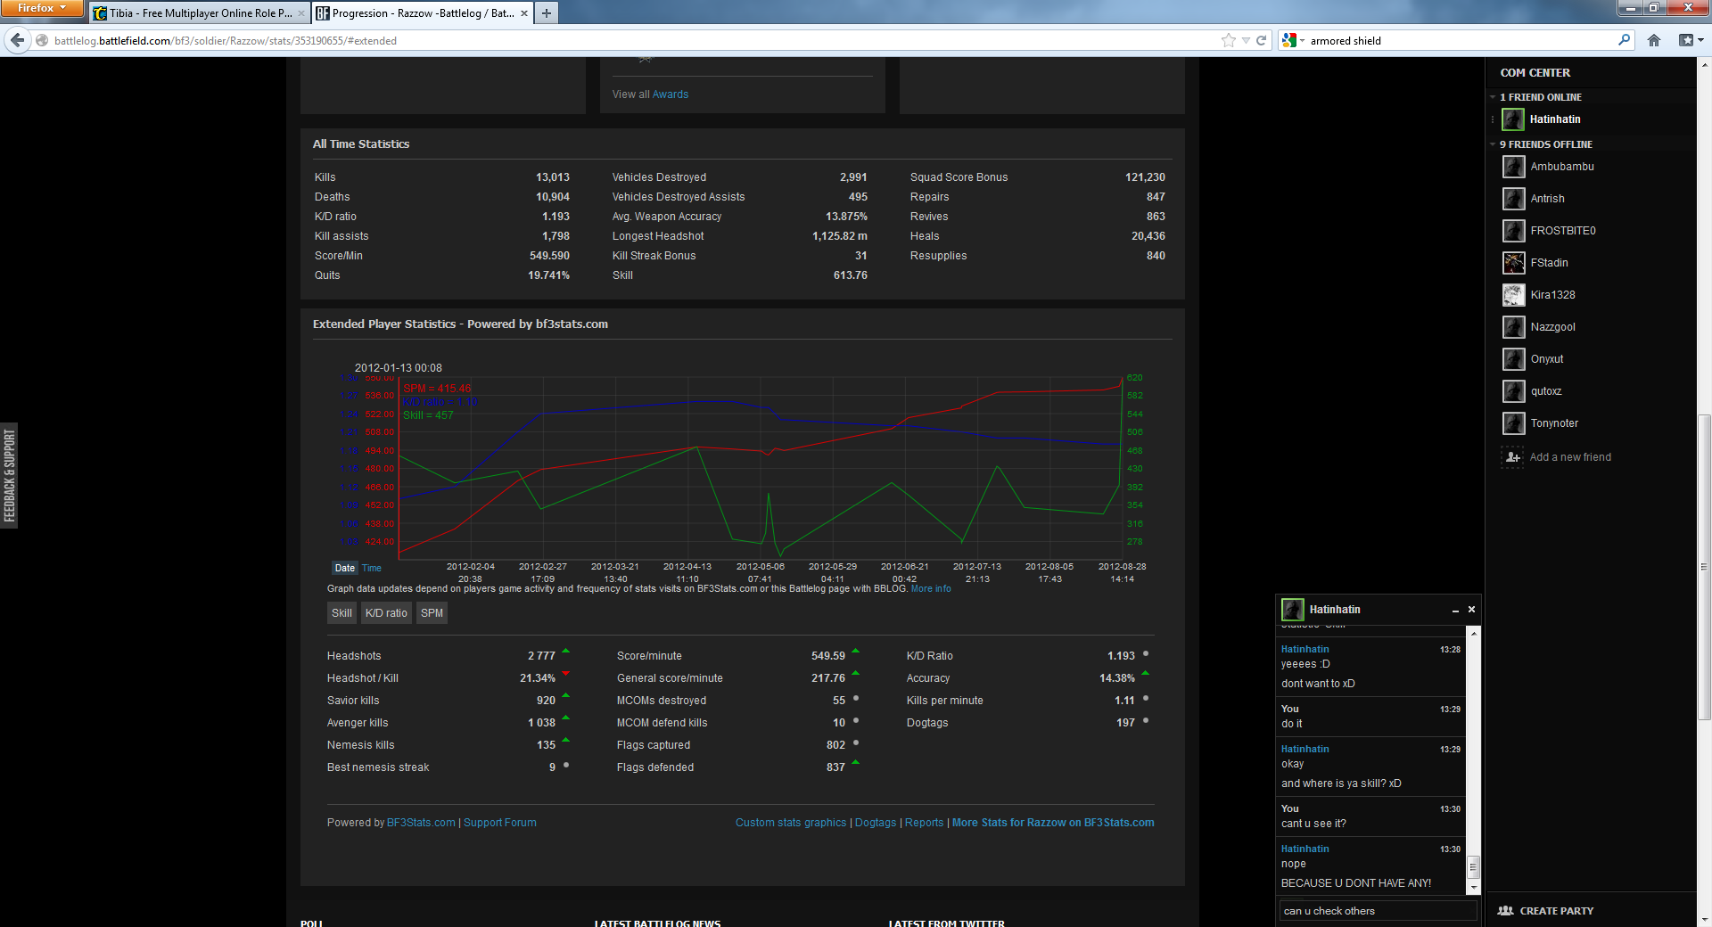Click the Add a new friend icon

1513,457
